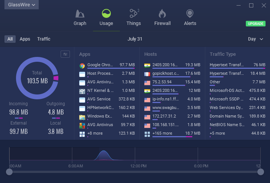Click the Google Chrome app icon
This screenshot has width=270, height=183.
(82, 66)
